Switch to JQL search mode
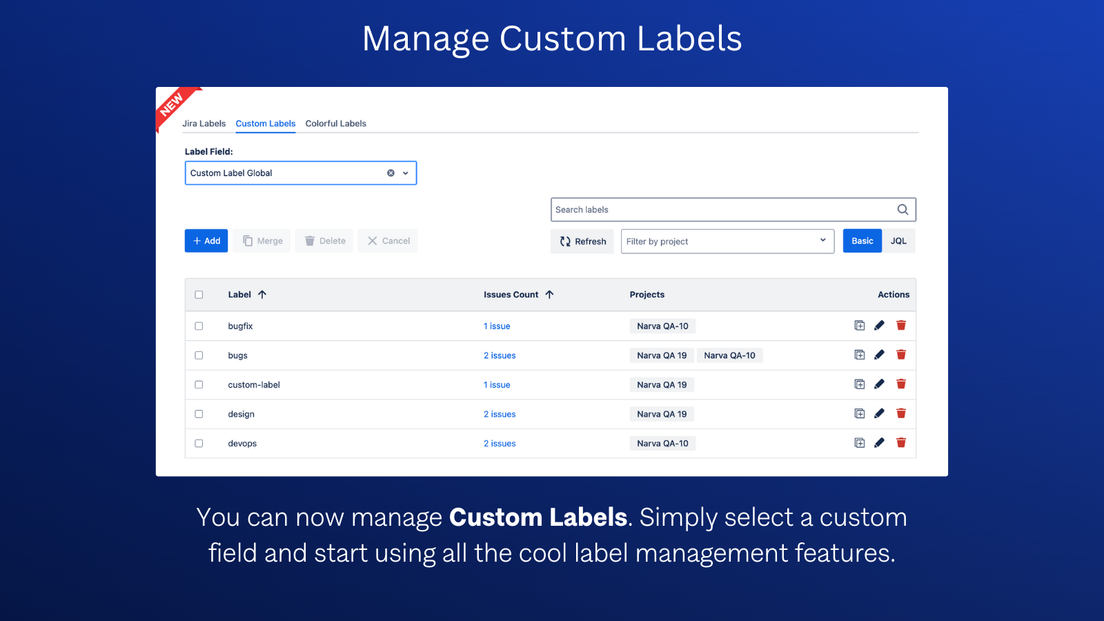The height and width of the screenshot is (621, 1104). coord(898,241)
